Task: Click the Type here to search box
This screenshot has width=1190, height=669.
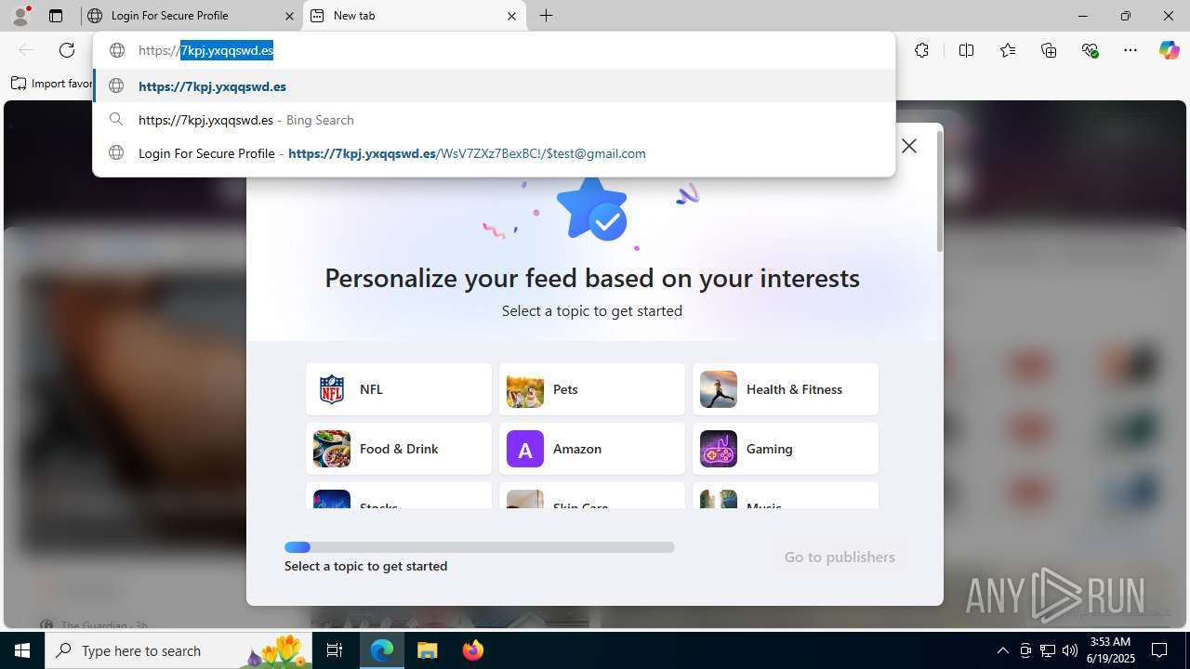Action: coord(178,650)
